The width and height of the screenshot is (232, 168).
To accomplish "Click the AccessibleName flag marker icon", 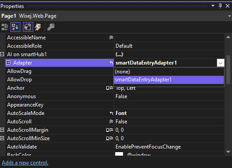I will (x=111, y=38).
